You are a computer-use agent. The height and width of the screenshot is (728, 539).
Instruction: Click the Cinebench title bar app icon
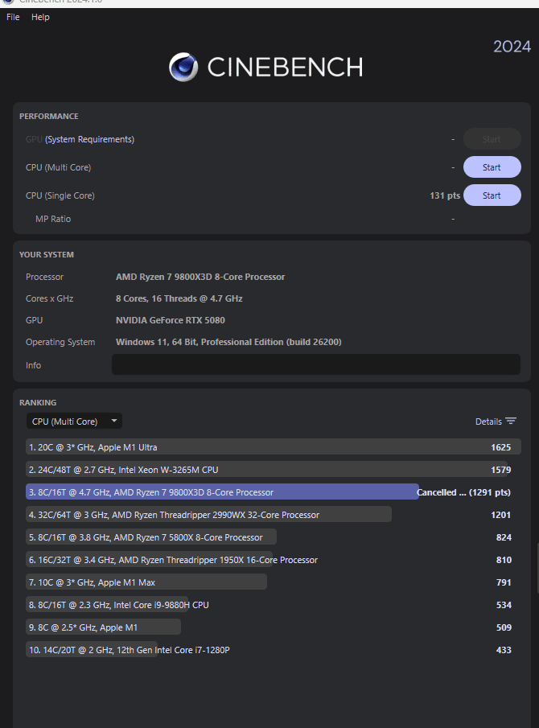[8, 2]
